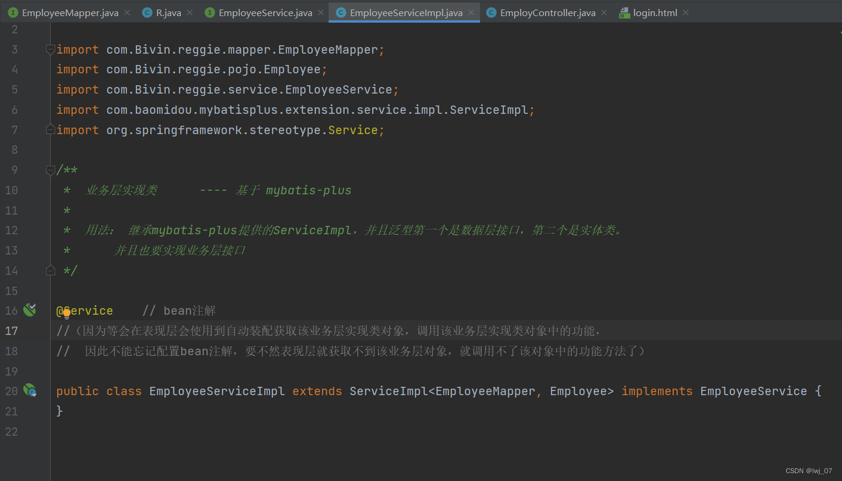Click the EmployeeService interface name after implements
Viewport: 842px width, 481px height.
pos(753,391)
